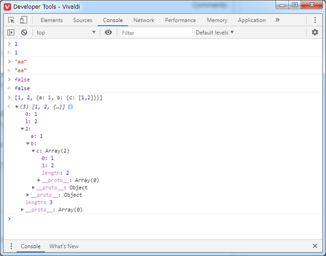Click the length: 3 row
326x256 pixels.
pos(39,202)
